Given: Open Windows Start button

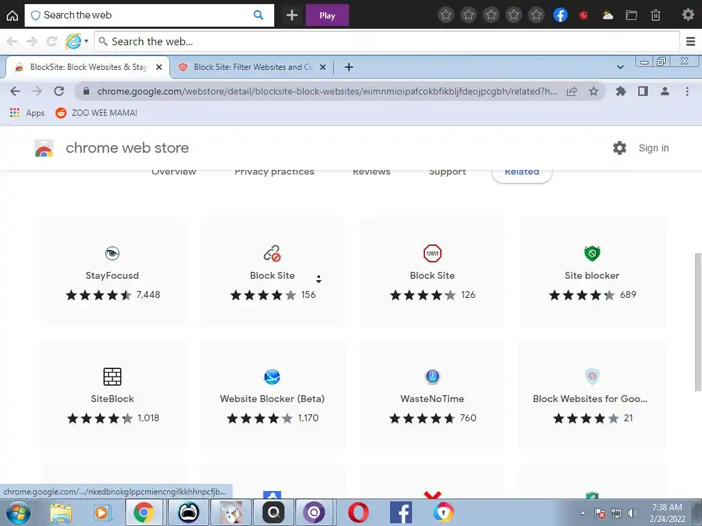Looking at the screenshot, I should pyautogui.click(x=17, y=512).
